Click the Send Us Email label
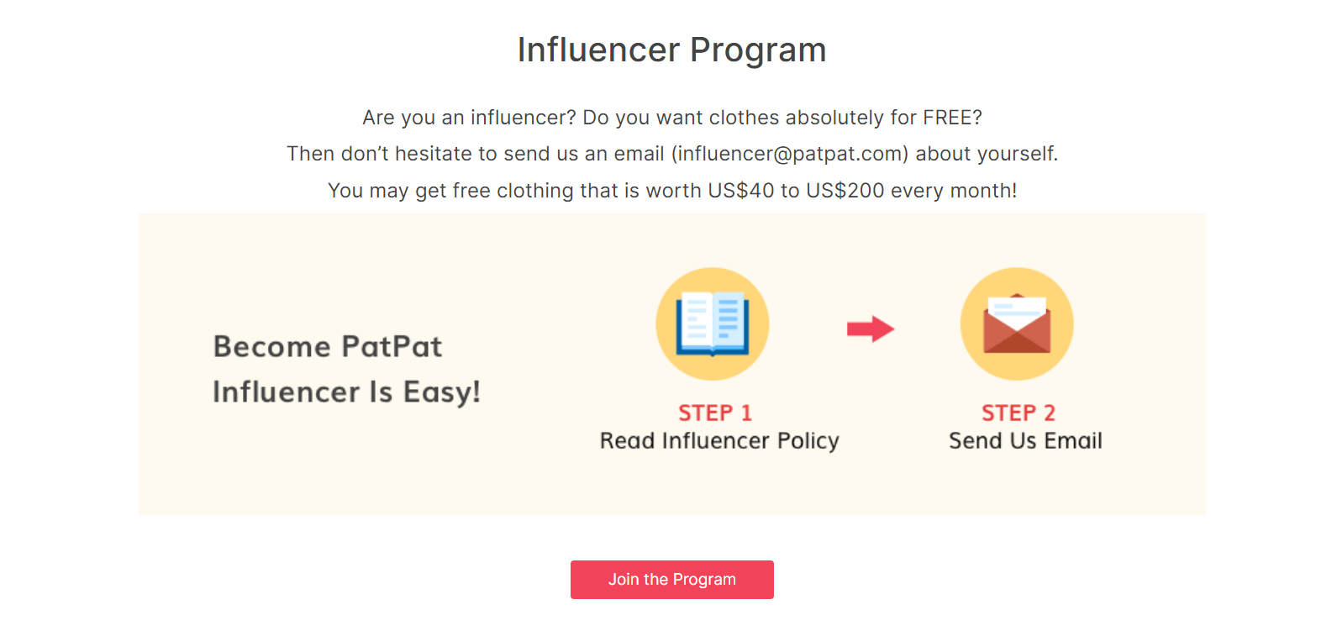This screenshot has width=1337, height=631. [1025, 441]
